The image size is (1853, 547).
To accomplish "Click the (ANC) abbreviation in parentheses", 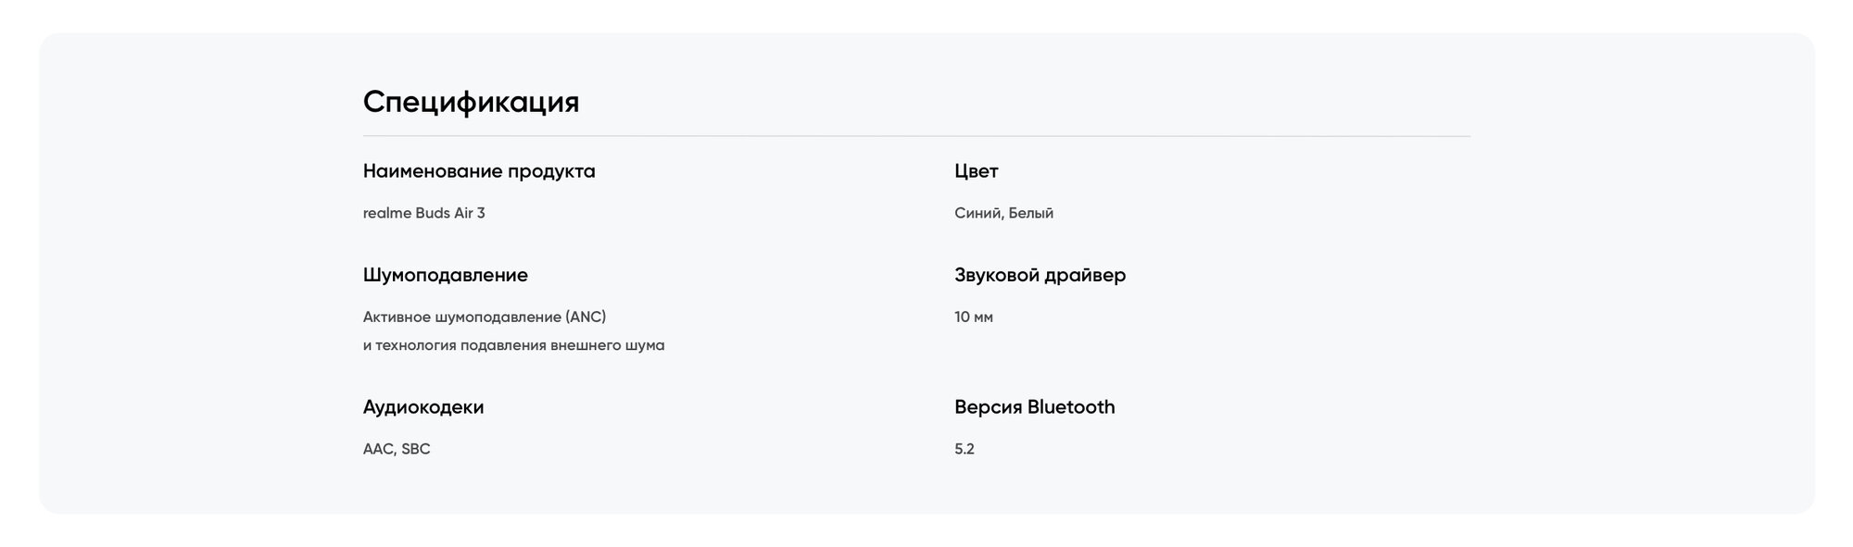I will (x=586, y=317).
